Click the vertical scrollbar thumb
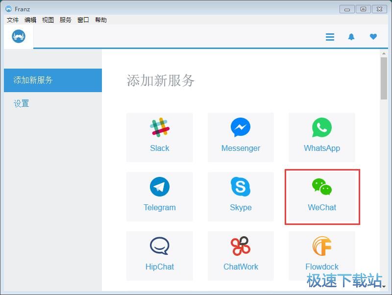392x295 pixels. click(x=384, y=78)
